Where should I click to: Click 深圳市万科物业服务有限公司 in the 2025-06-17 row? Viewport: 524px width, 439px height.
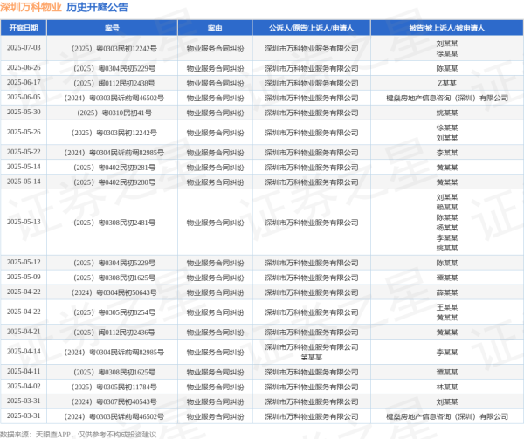pyautogui.click(x=312, y=83)
